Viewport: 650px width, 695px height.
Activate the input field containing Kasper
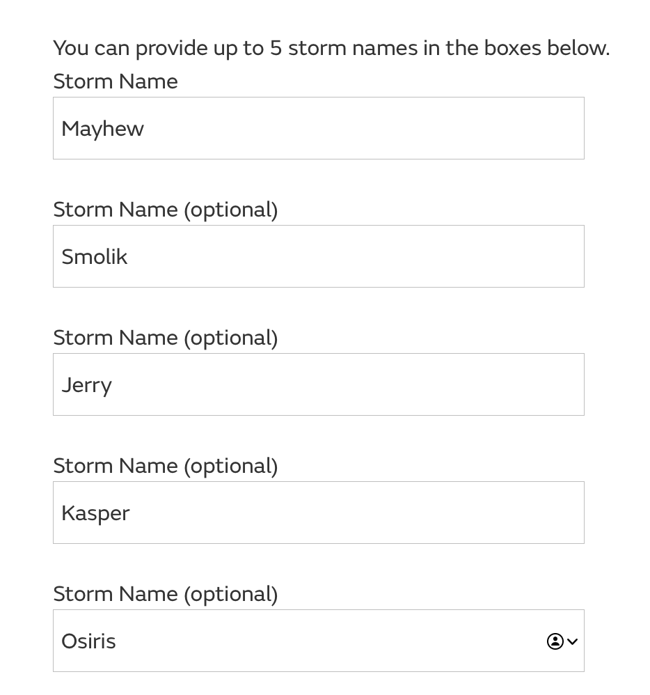pos(319,513)
